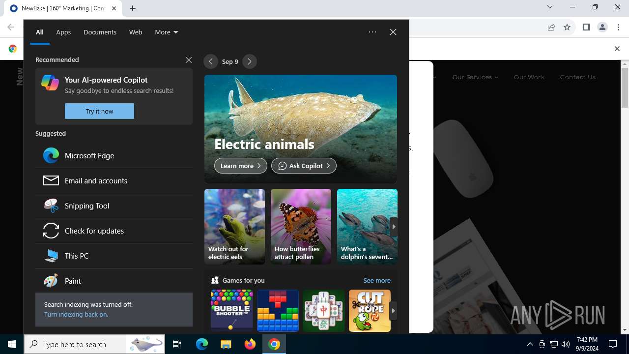This screenshot has width=629, height=354.
Task: Dismiss the Recommended section
Action: coord(189,59)
